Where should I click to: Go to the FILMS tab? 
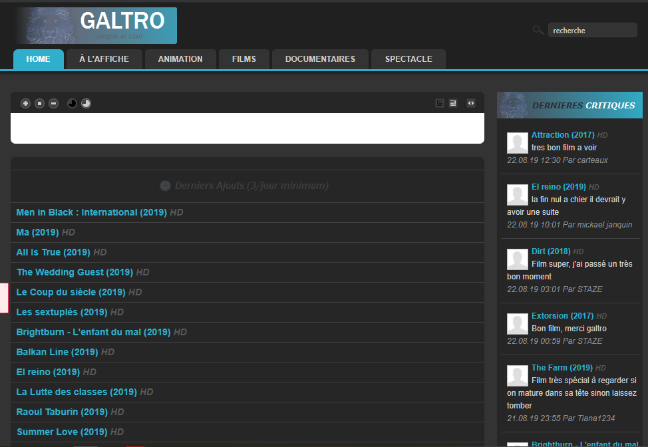pyautogui.click(x=243, y=59)
